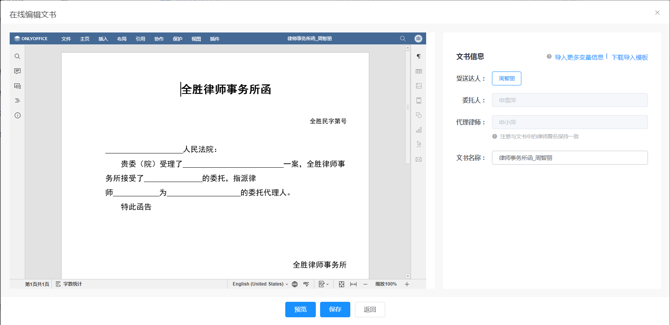
Task: Click the help question mark icon
Action: point(549,56)
